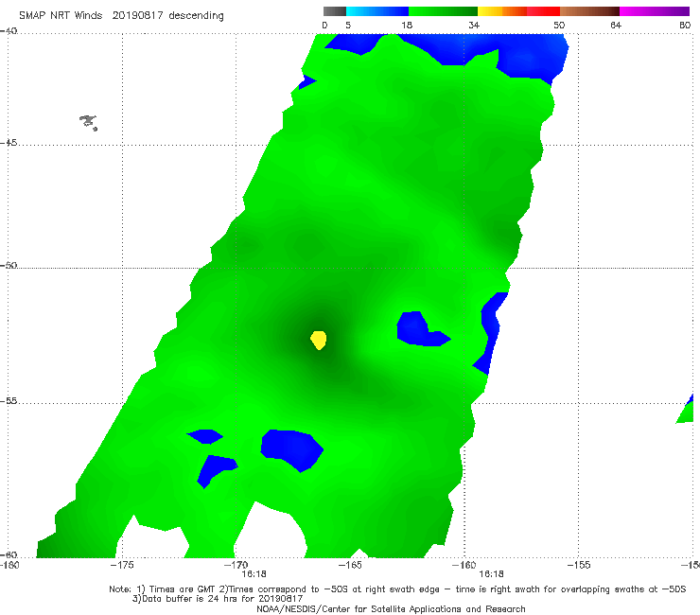The image size is (700, 615).
Task: Click the 'Data buffer is 24 hrs' note line
Action: 218,599
